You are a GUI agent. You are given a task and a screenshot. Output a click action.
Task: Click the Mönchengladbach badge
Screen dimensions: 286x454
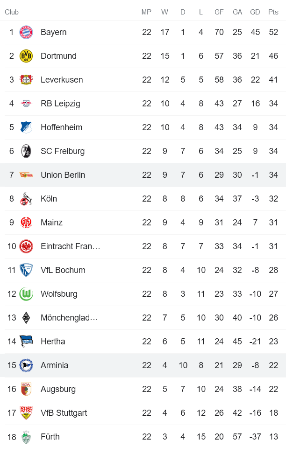tap(26, 318)
